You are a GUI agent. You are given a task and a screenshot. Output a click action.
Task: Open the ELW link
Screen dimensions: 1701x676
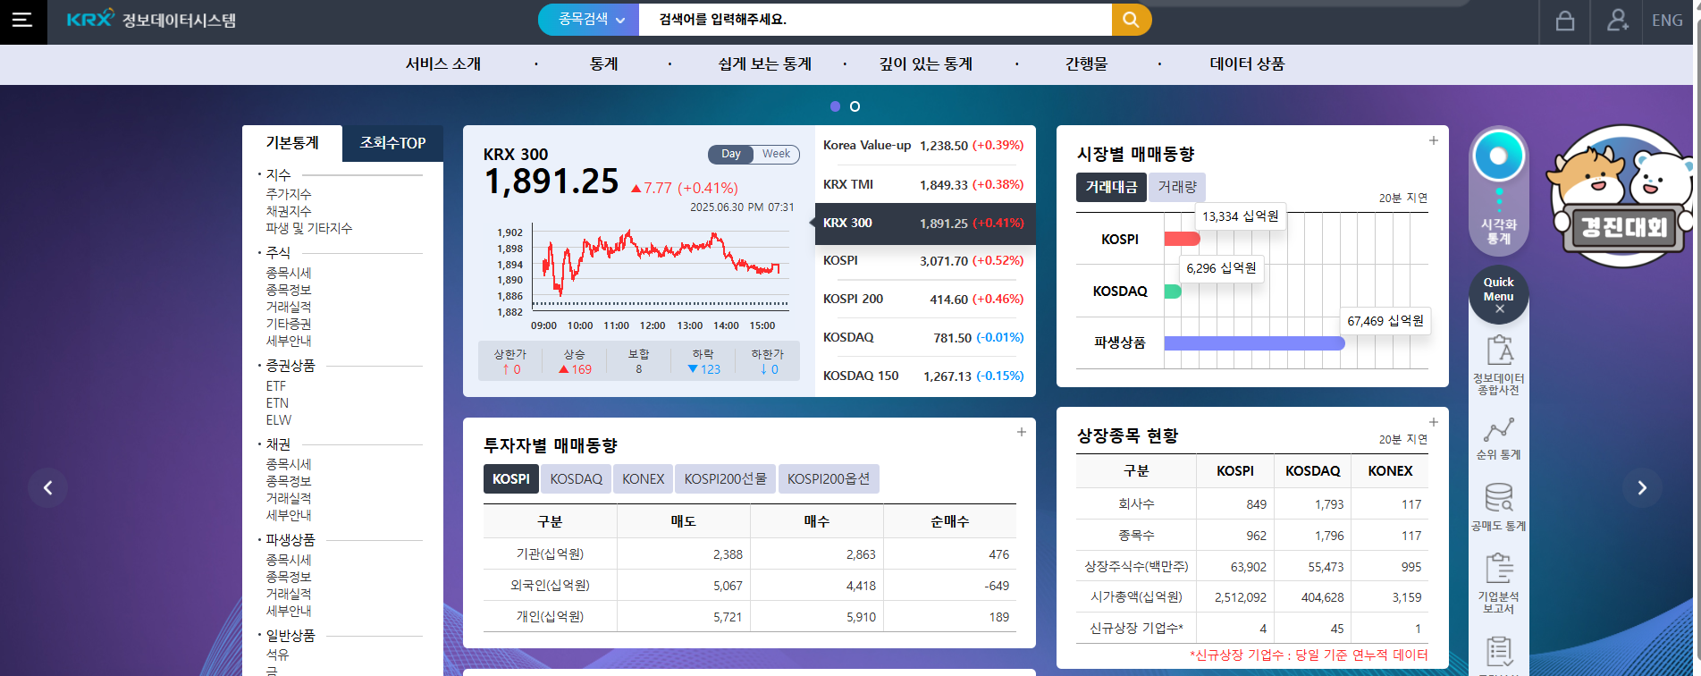click(279, 420)
